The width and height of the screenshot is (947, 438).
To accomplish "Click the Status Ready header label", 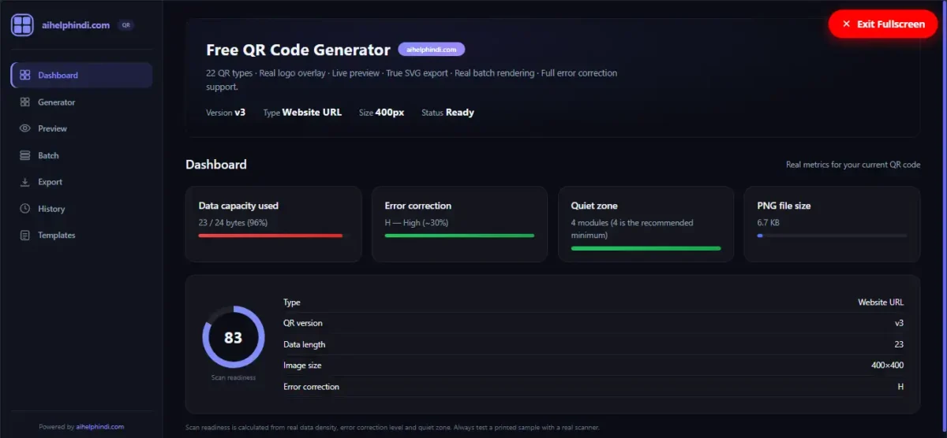I will [x=447, y=113].
